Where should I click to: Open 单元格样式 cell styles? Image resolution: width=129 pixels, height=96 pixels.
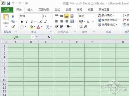click(107, 25)
